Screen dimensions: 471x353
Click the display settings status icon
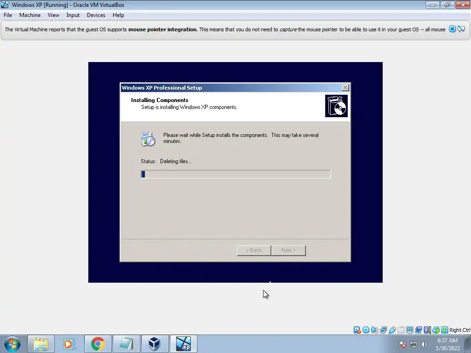[x=409, y=330]
